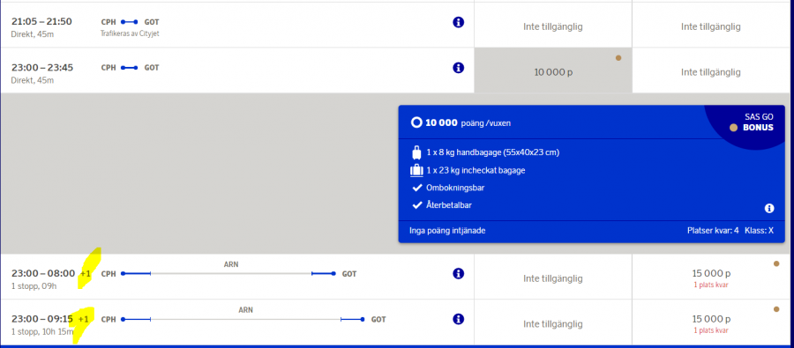Click 'Direkt, 45m' under 21:05 flight

(33, 34)
